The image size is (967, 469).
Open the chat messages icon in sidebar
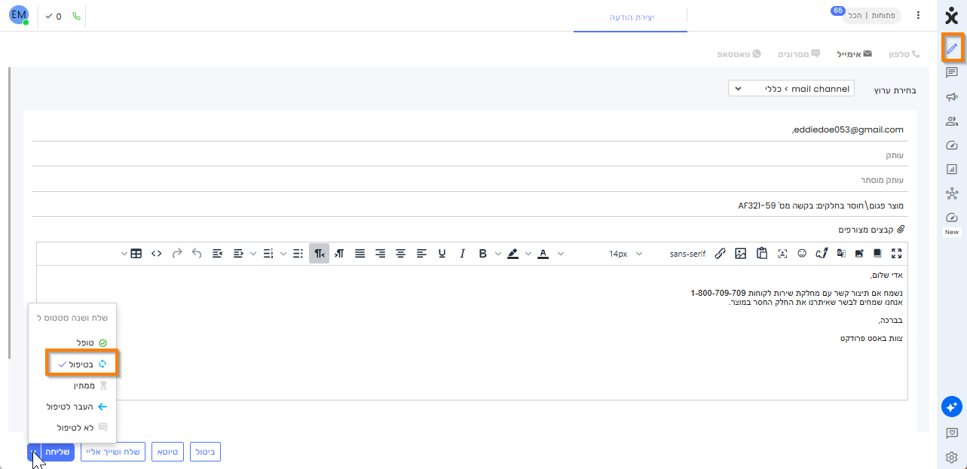tap(952, 72)
